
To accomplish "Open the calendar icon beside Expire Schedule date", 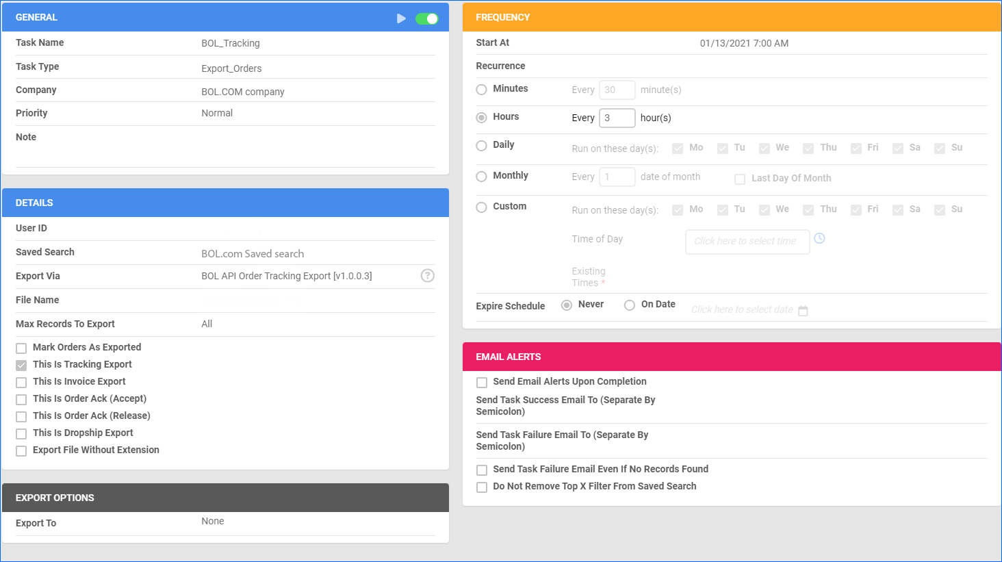I will pos(803,309).
